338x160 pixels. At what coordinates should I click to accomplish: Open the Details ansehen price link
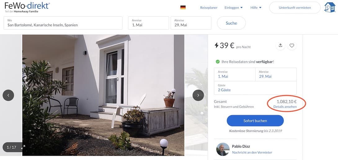[285, 107]
